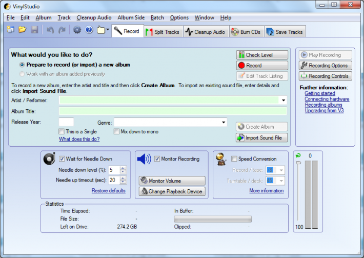Image resolution: width=364 pixels, height=258 pixels.
Task: Open the File menu
Action: (10, 17)
